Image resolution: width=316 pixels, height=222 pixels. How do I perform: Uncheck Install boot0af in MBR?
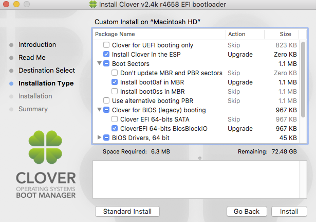[x=115, y=82]
